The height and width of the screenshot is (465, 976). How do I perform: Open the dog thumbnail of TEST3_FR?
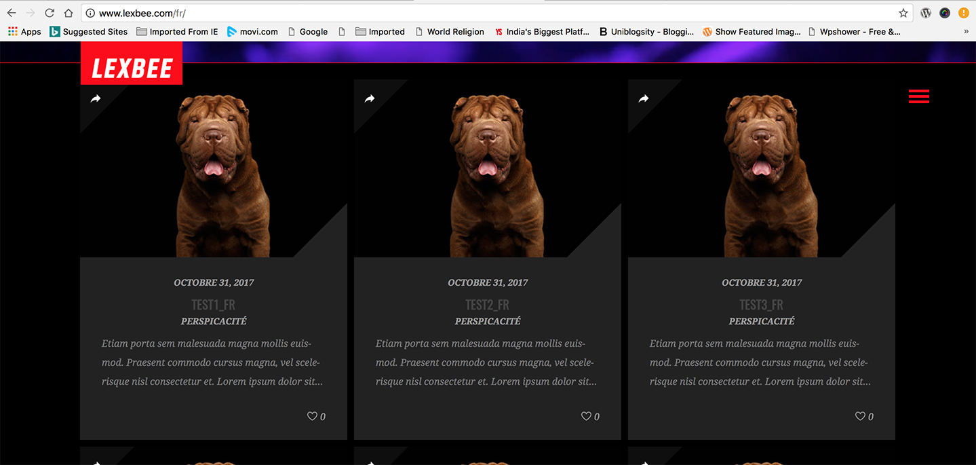click(762, 168)
